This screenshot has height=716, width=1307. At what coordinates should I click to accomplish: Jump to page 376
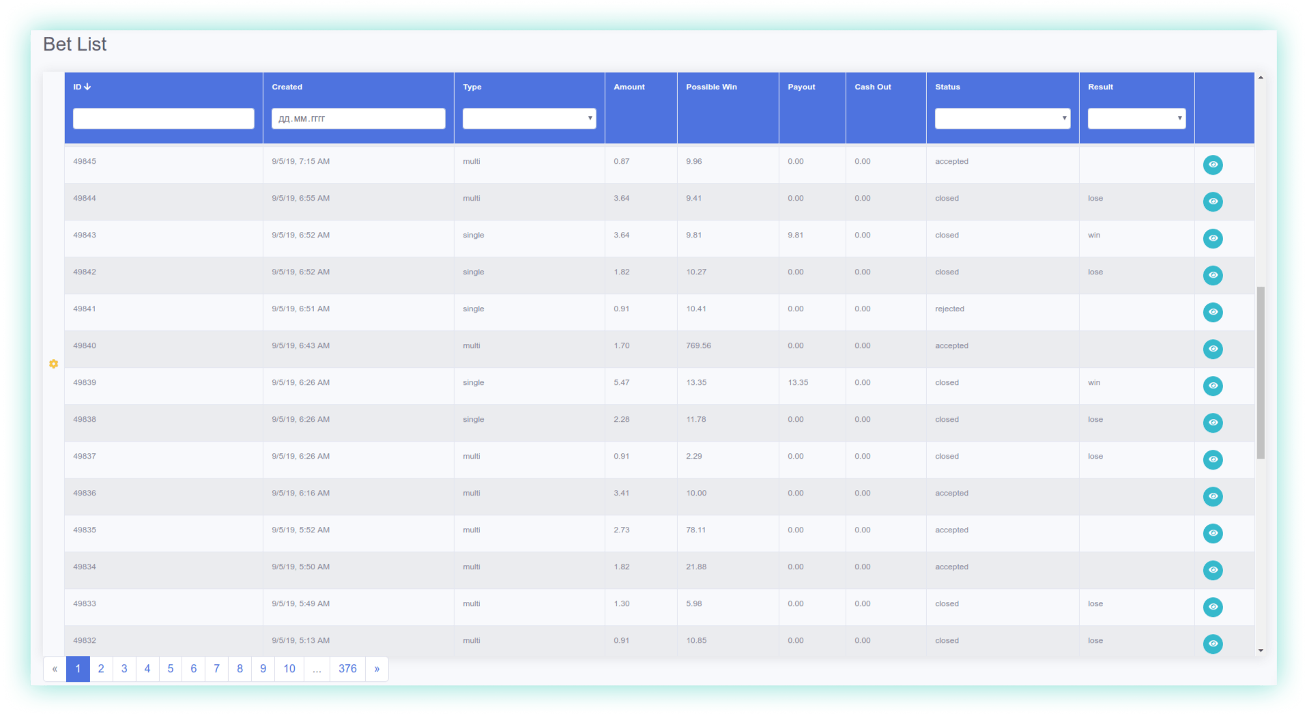coord(347,669)
